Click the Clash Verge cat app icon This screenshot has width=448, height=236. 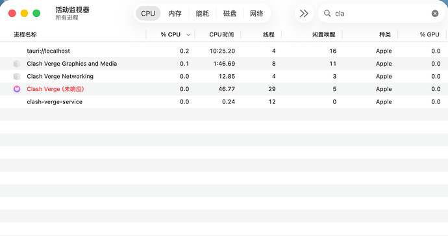pos(17,89)
